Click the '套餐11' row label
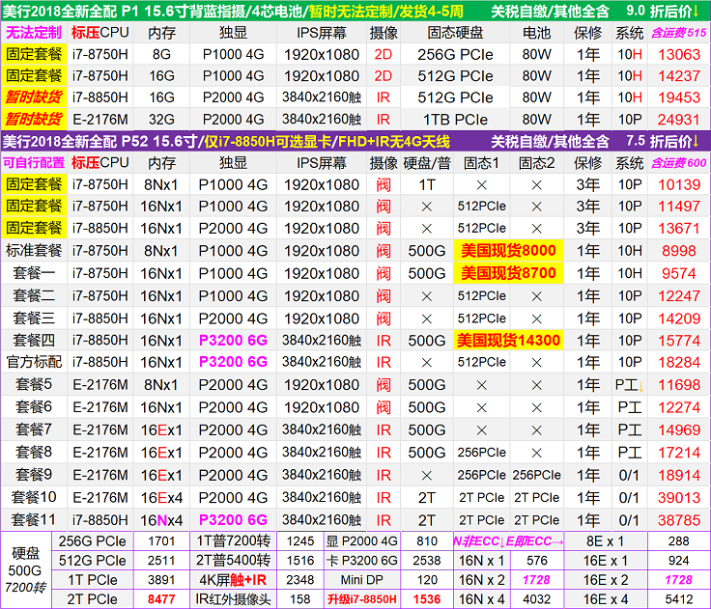Image resolution: width=711 pixels, height=609 pixels. (34, 519)
